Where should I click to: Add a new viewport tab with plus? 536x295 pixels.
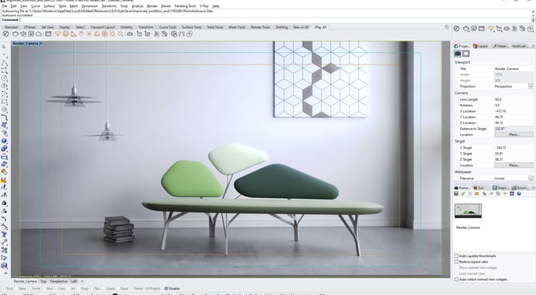[82, 281]
